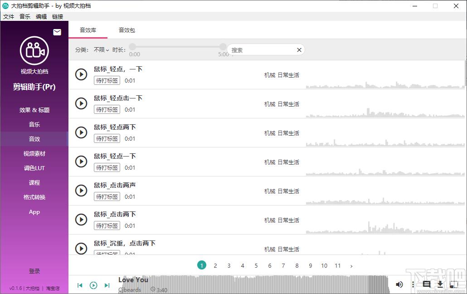This screenshot has width=467, height=294.
Task: Switch to the 音效包 tab
Action: coord(127,30)
